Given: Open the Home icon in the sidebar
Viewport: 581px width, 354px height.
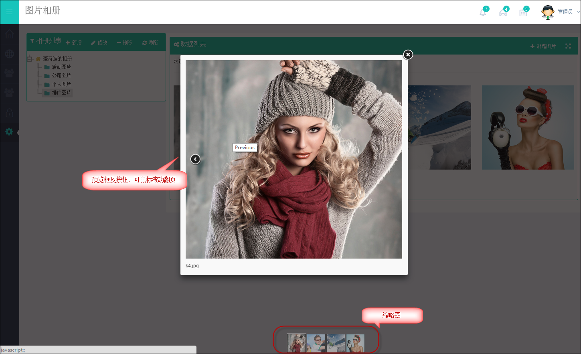Looking at the screenshot, I should 10,34.
